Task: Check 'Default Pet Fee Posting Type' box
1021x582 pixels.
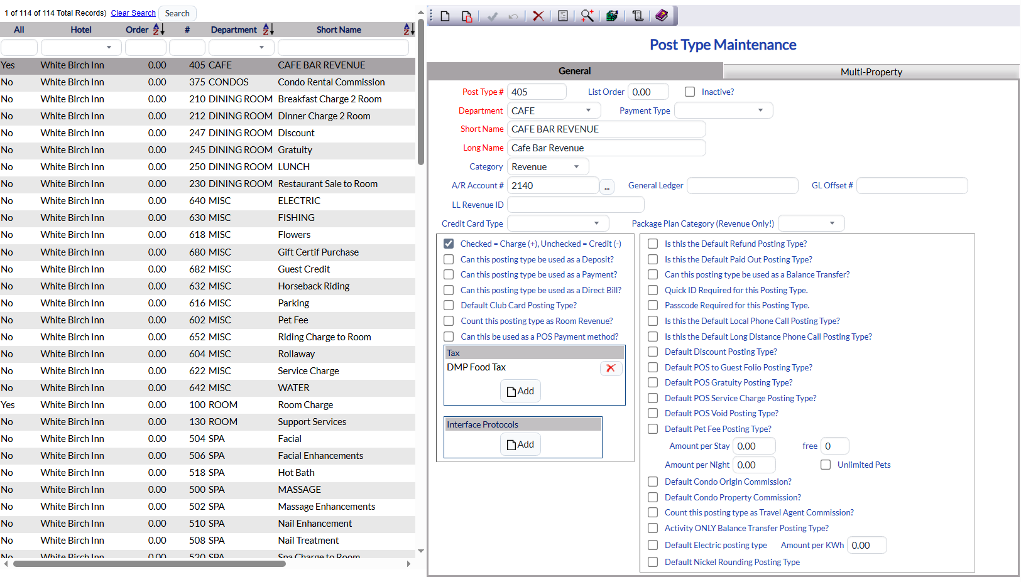Action: pyautogui.click(x=653, y=429)
